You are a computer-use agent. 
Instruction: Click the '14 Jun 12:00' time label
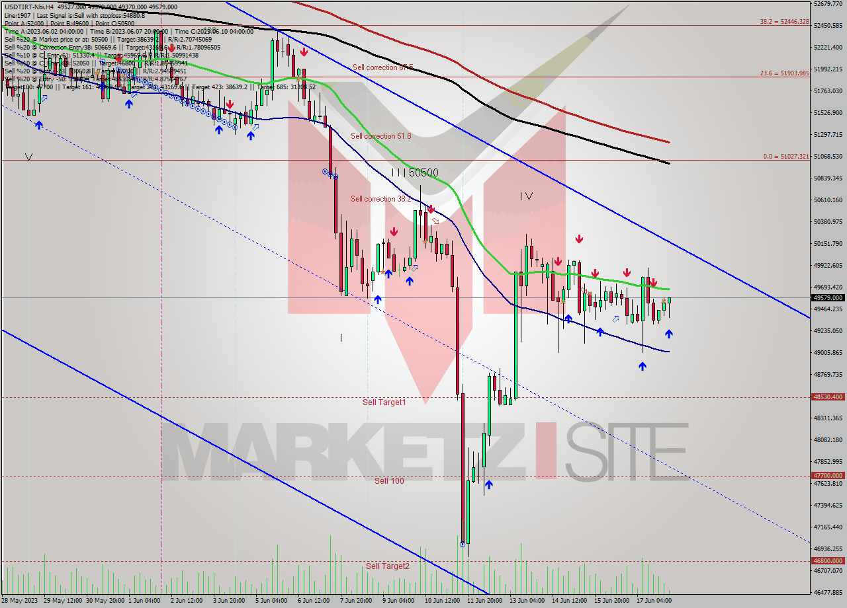(569, 601)
